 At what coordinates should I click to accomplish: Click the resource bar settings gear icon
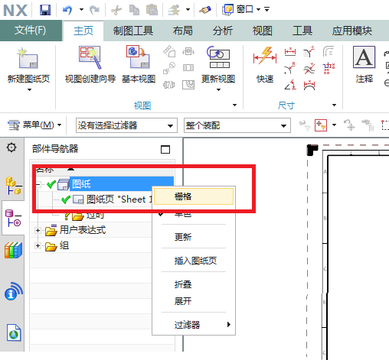click(11, 148)
